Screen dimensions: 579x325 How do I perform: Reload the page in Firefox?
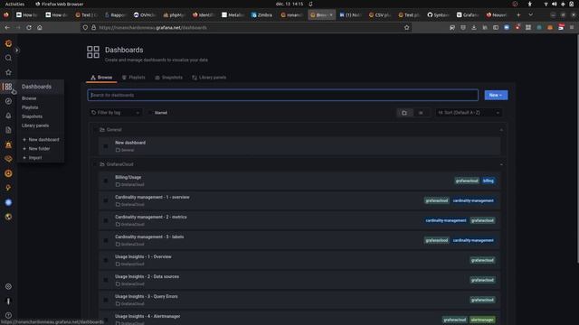click(29, 28)
